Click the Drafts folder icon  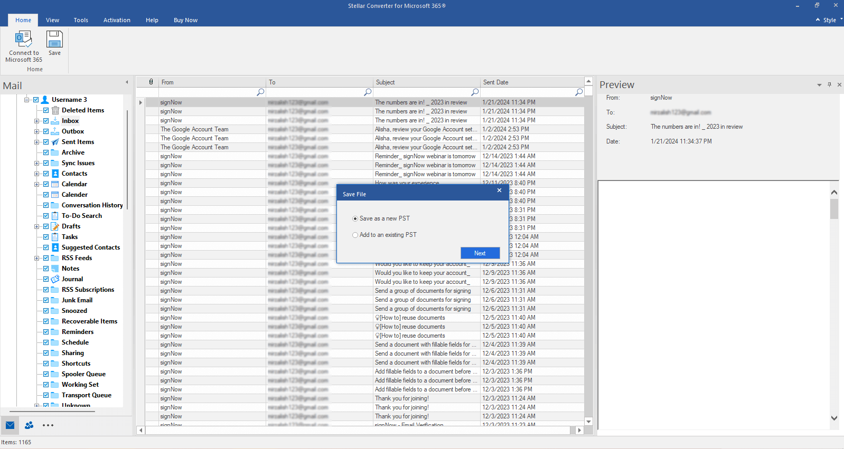coord(55,226)
